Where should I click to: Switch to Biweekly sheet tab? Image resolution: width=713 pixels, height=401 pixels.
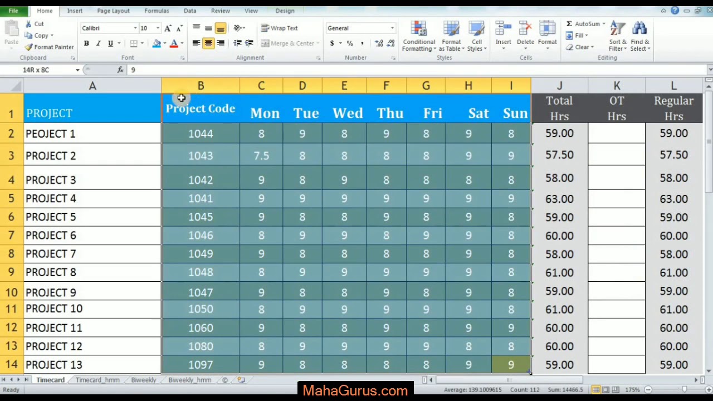tap(144, 380)
